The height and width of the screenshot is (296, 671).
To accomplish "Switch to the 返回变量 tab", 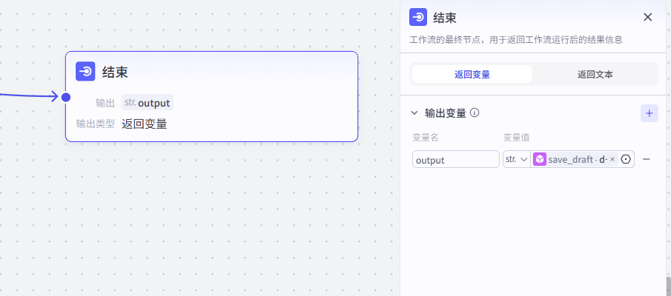I will [472, 74].
